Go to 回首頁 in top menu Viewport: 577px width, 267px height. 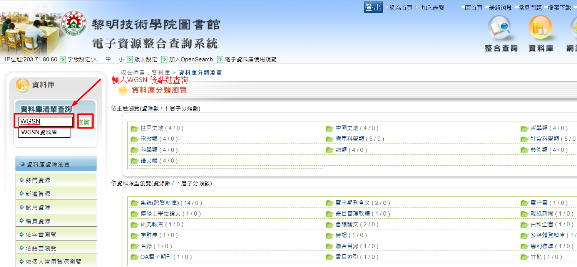[473, 8]
